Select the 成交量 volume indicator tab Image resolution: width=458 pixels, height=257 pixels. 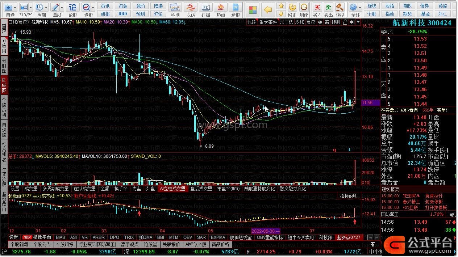31,189
